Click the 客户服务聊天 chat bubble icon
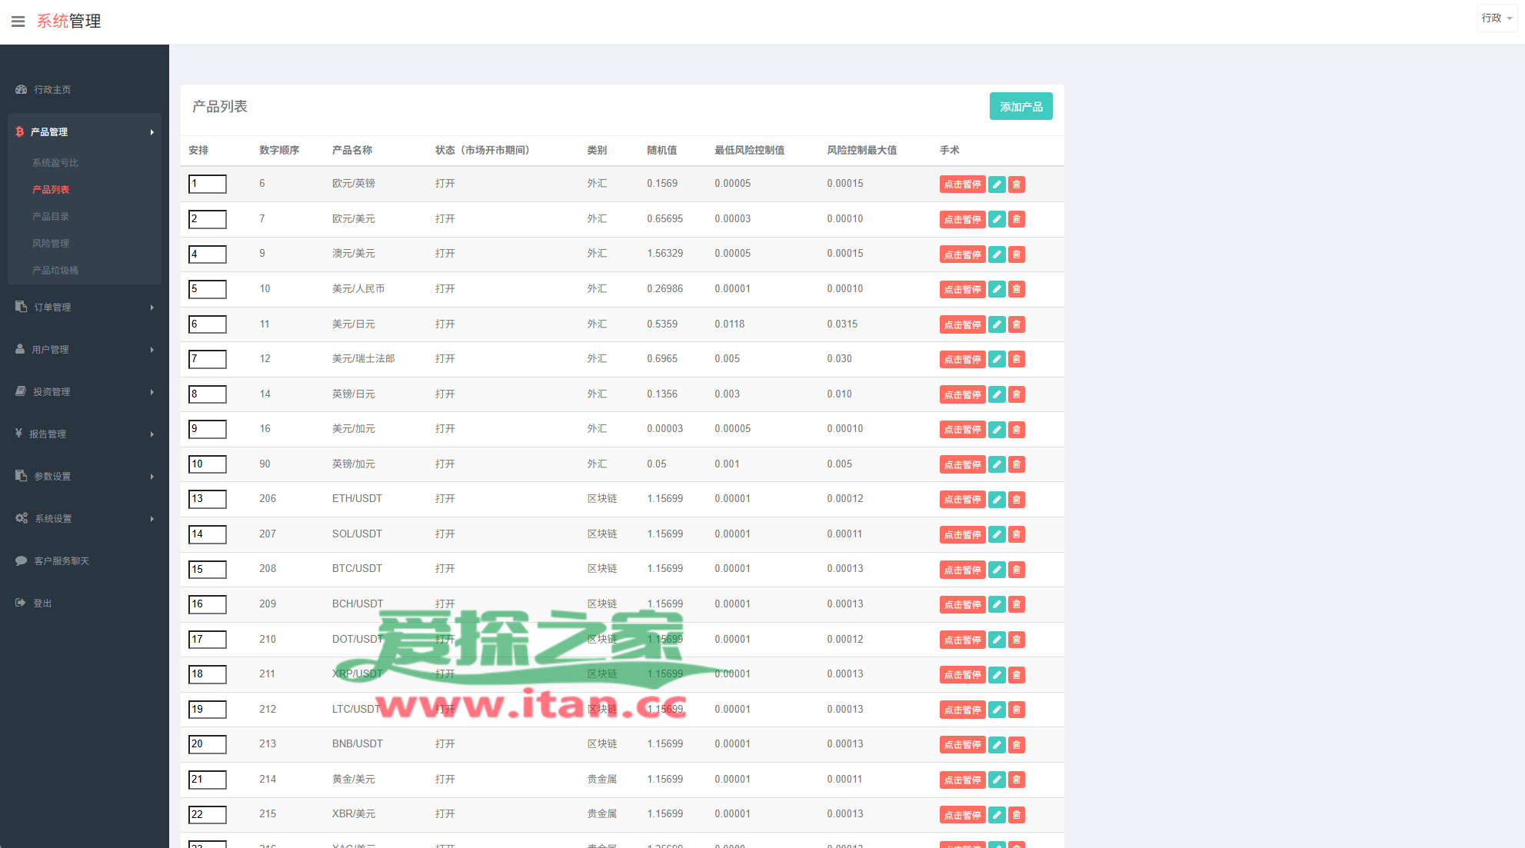1525x848 pixels. [x=21, y=560]
